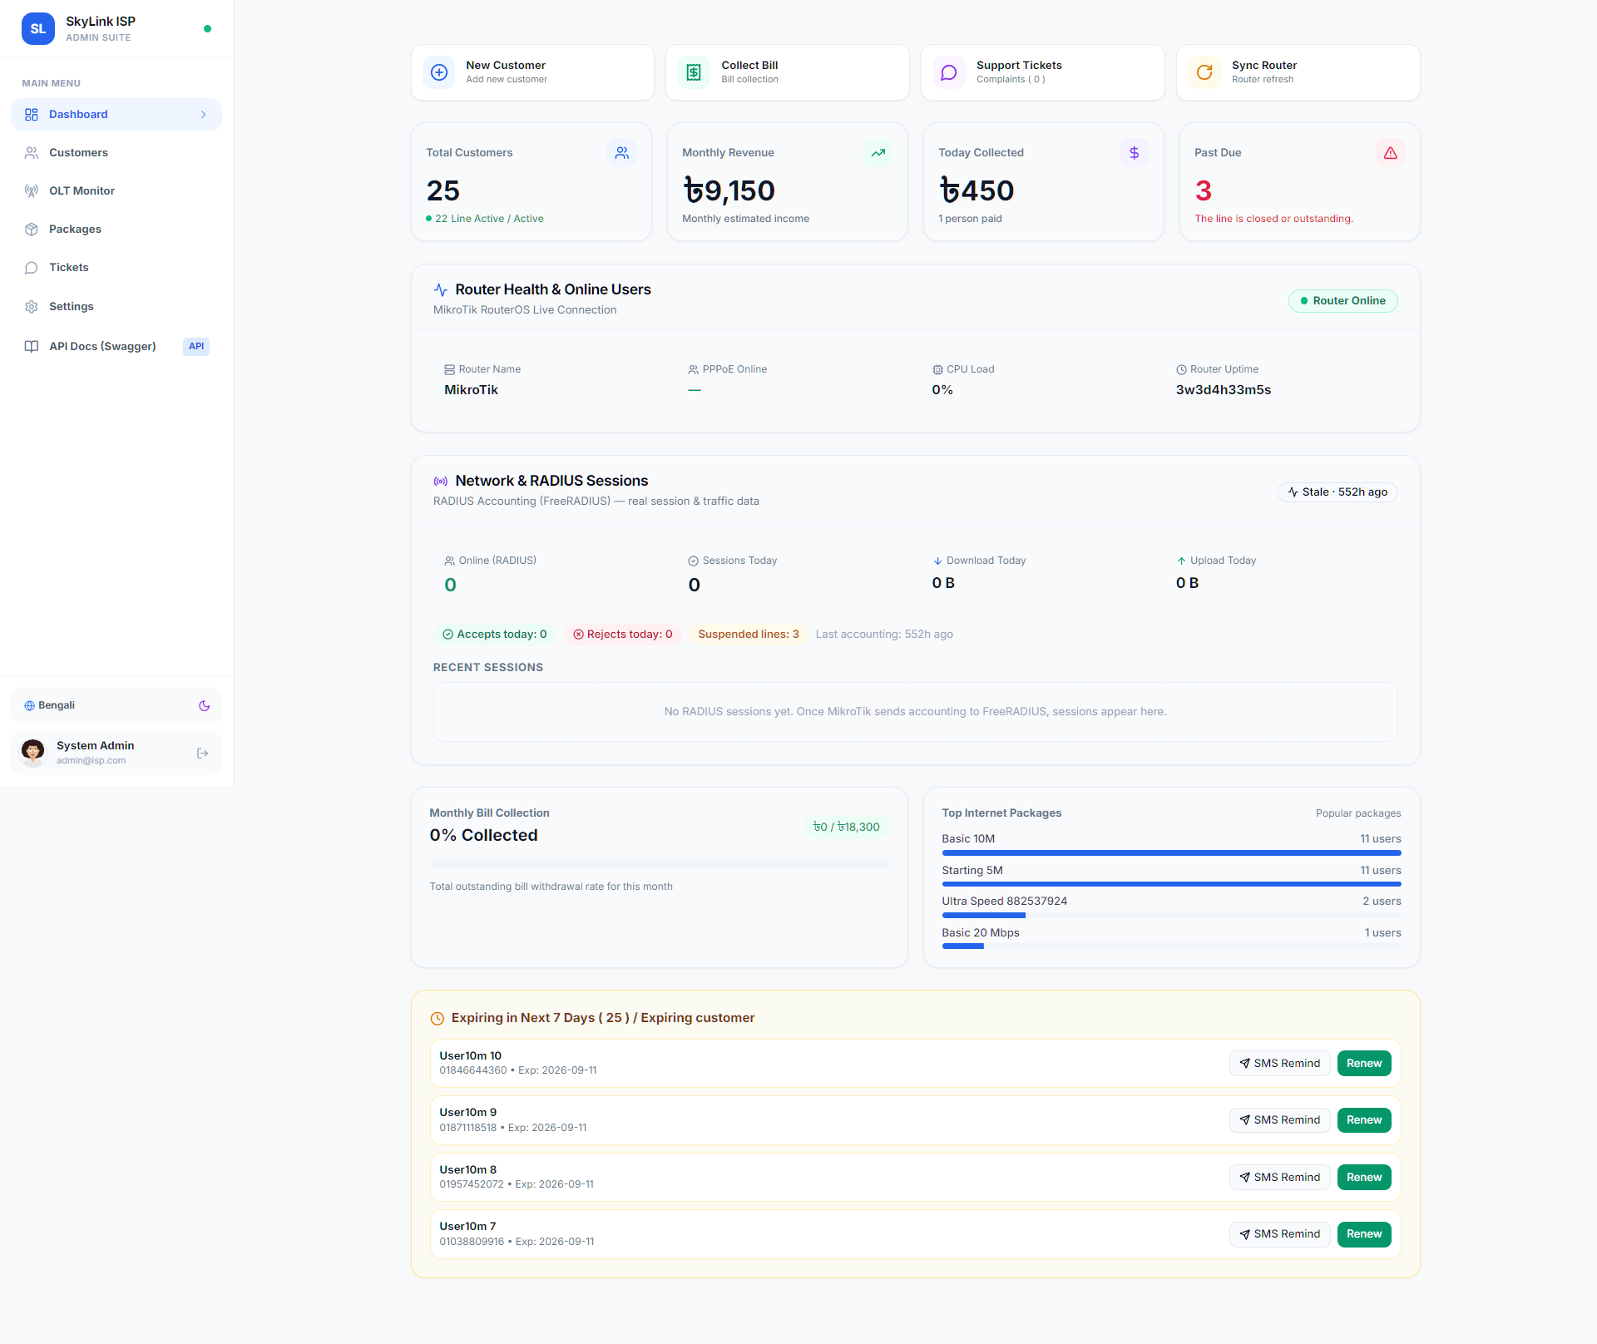Click the Ultra Speed 882537924 usage bar

point(1171,916)
